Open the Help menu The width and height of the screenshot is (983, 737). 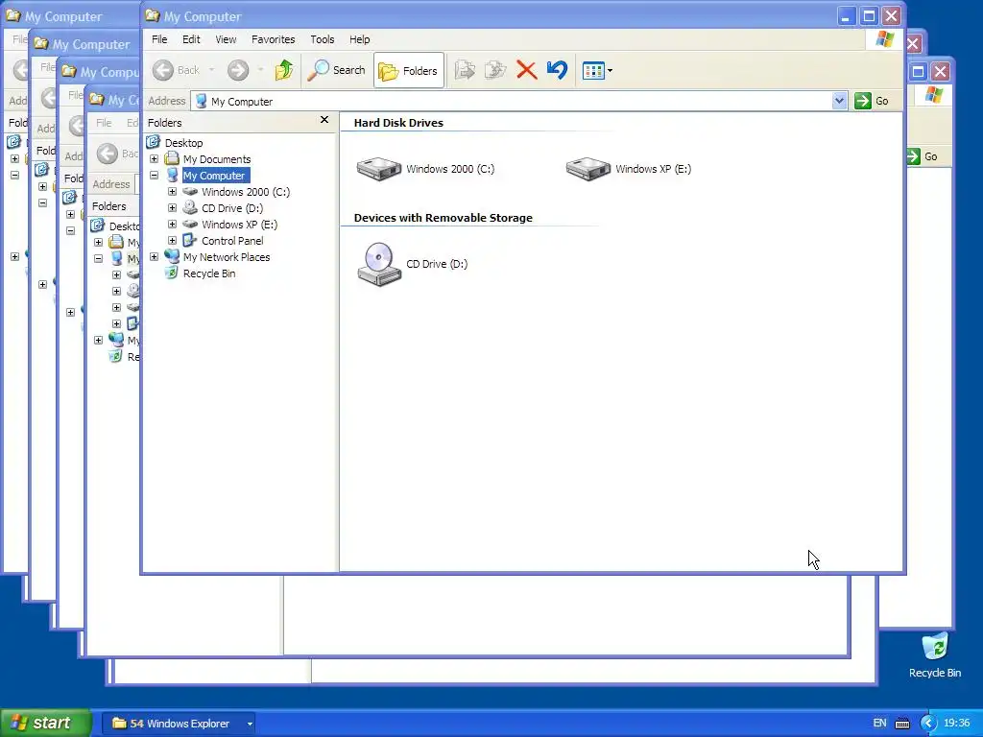click(359, 39)
